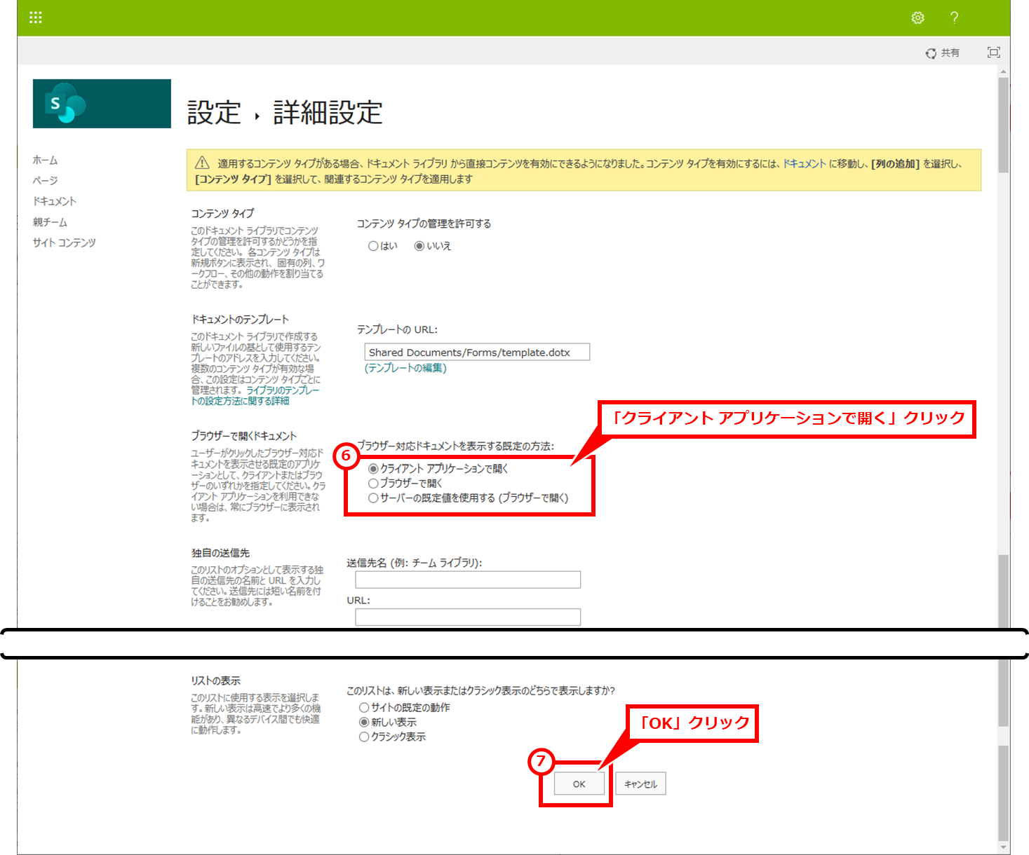The height and width of the screenshot is (855, 1029).
Task: Follow the ドキュメント link in the yellow notice
Action: (x=804, y=163)
